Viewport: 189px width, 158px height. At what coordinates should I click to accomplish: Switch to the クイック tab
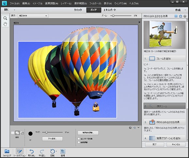click(78, 10)
